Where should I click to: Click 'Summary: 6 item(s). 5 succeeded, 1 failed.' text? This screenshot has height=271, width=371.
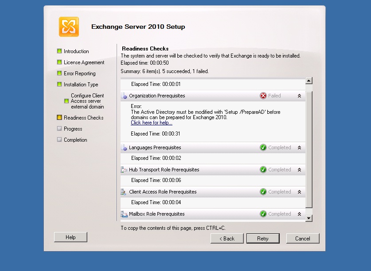164,71
